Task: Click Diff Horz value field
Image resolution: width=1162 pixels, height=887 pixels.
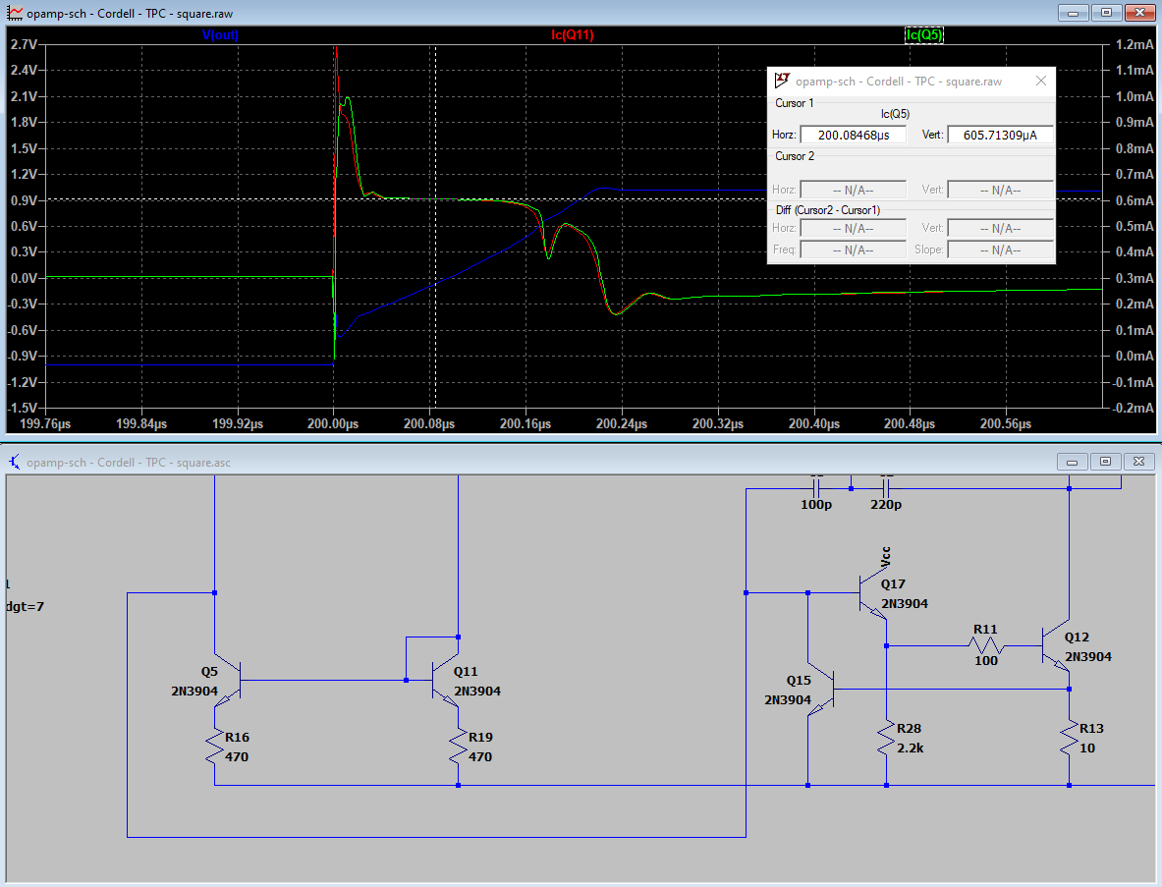Action: tap(853, 228)
